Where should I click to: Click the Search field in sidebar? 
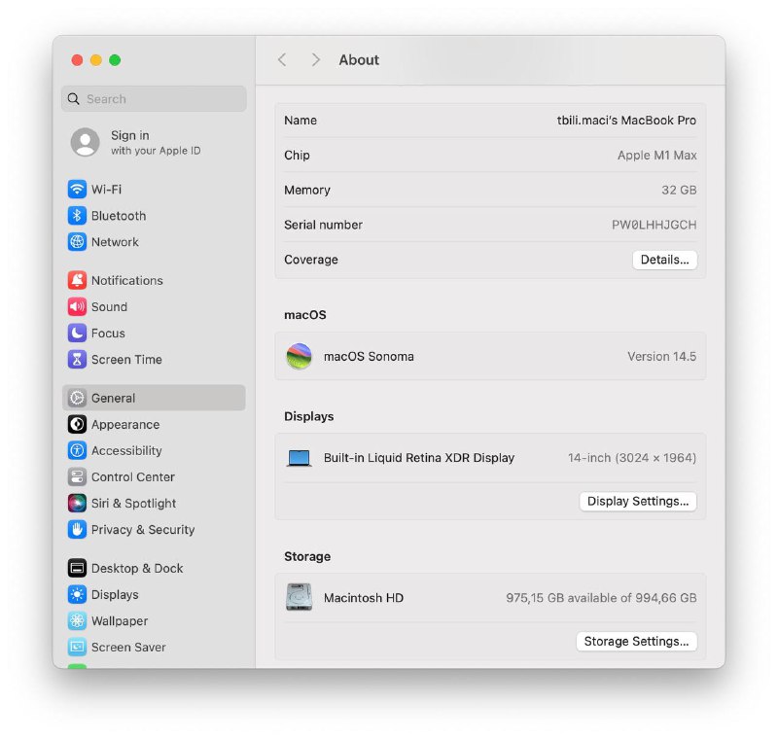pos(154,99)
